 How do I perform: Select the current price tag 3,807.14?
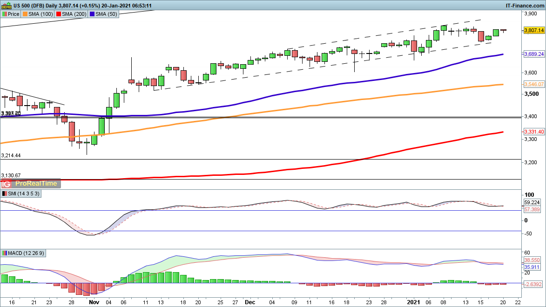(x=533, y=30)
